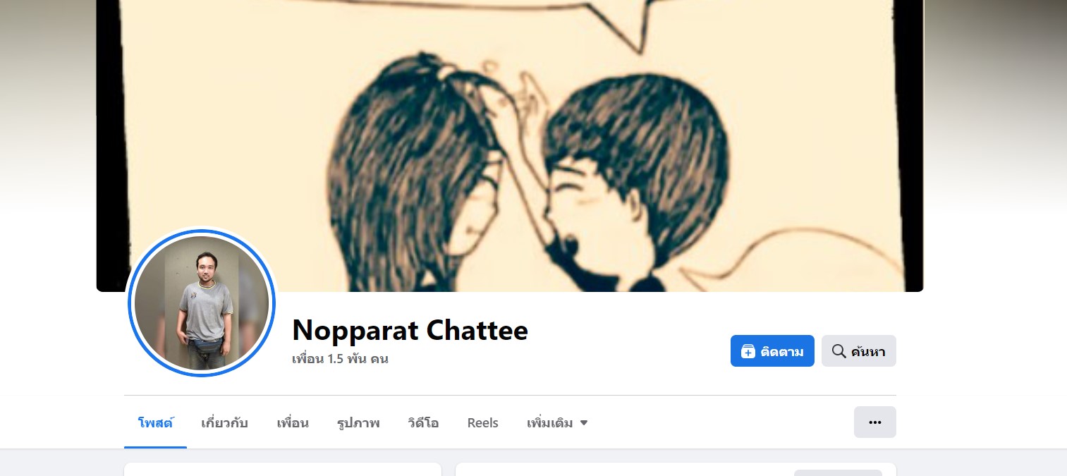Click the white card below the โพสต์ tab

(x=283, y=470)
